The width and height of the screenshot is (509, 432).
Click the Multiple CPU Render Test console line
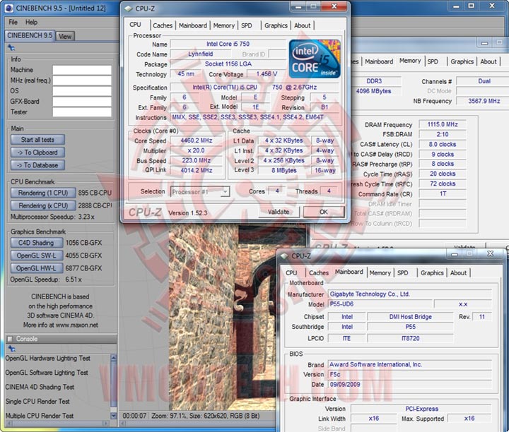tap(40, 416)
